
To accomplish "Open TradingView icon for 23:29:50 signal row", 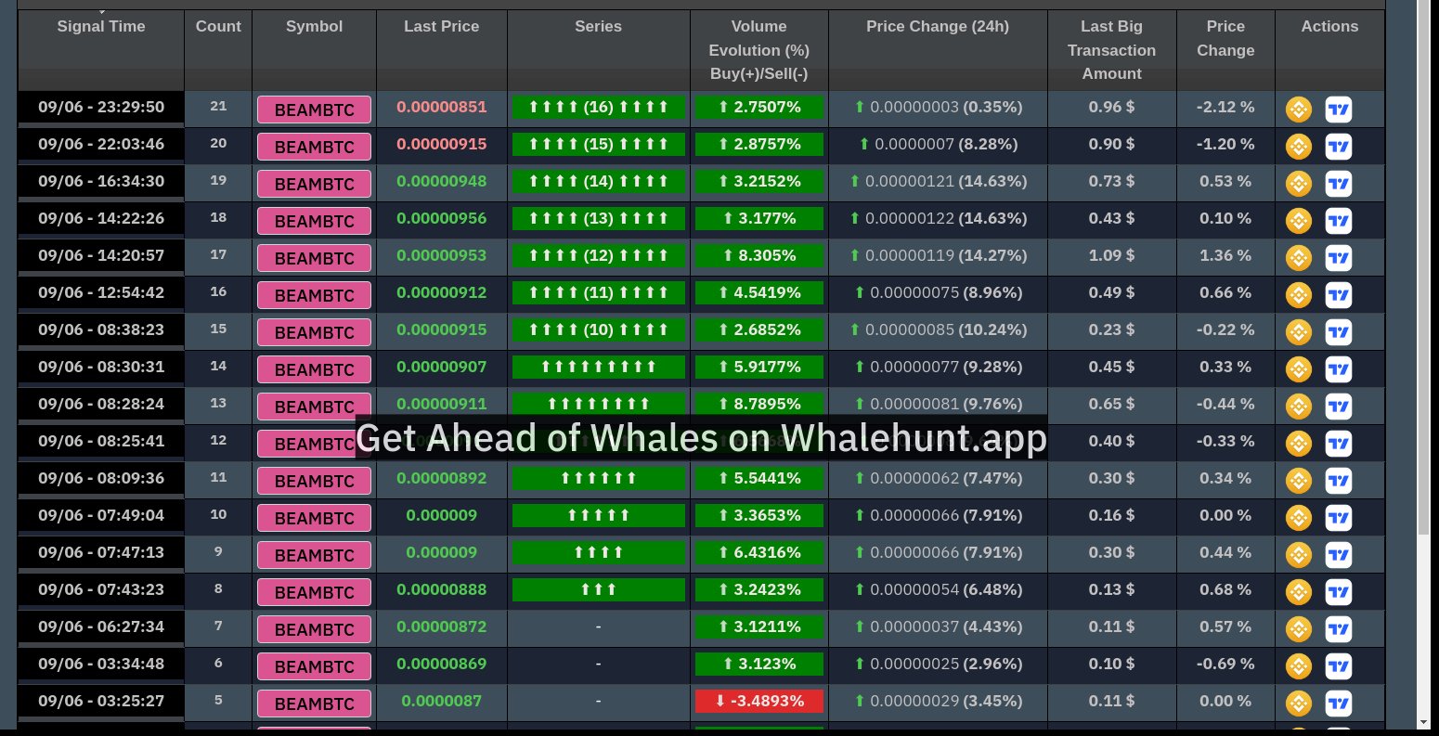I will [1338, 110].
